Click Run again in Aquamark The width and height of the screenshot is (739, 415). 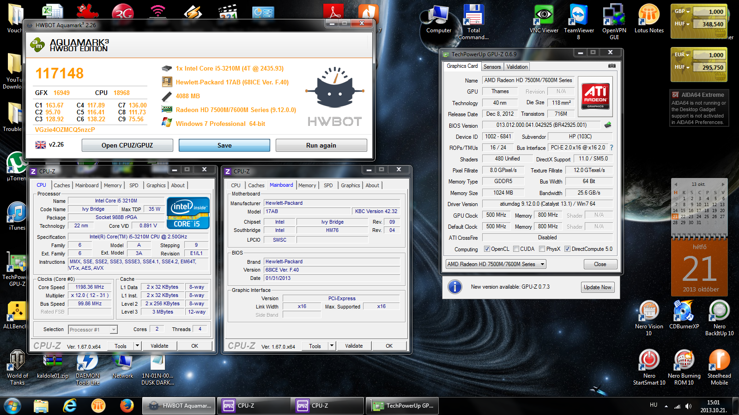click(x=321, y=145)
